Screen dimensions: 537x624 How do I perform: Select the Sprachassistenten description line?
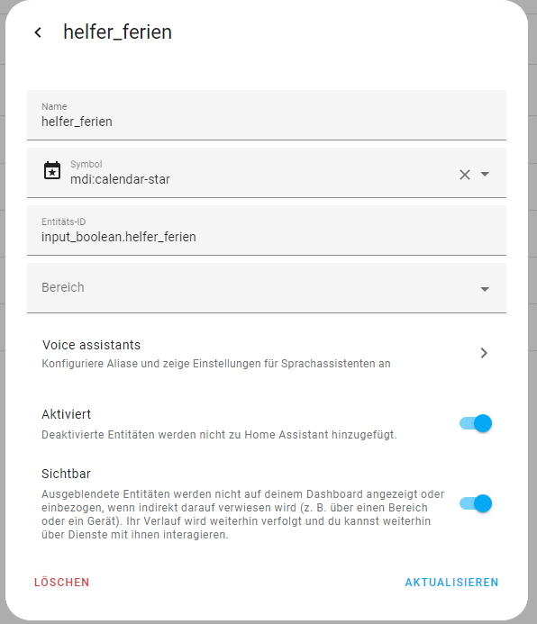(x=216, y=364)
